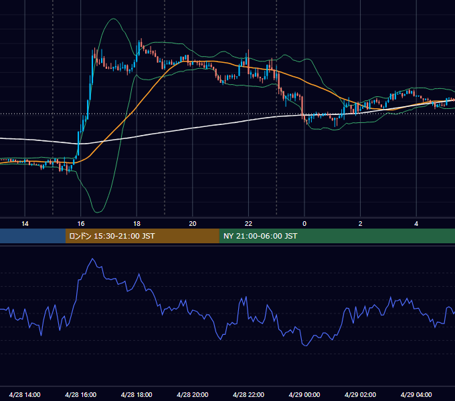Click the 4/29 04:00 date label
This screenshot has height=401, width=455.
tap(416, 394)
